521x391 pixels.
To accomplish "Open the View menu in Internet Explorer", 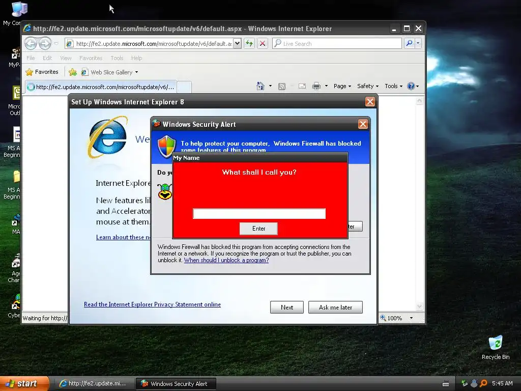I will [66, 58].
